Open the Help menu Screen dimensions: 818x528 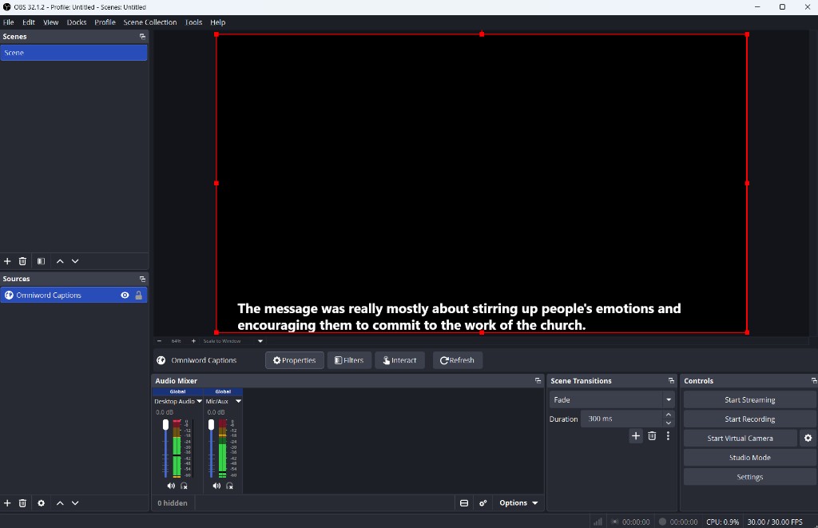[x=217, y=22]
